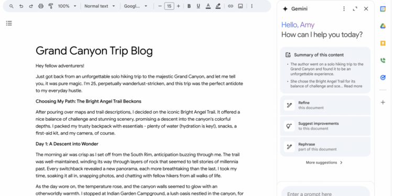Open the Google font family dropdown
The image size is (393, 196).
[x=136, y=6]
